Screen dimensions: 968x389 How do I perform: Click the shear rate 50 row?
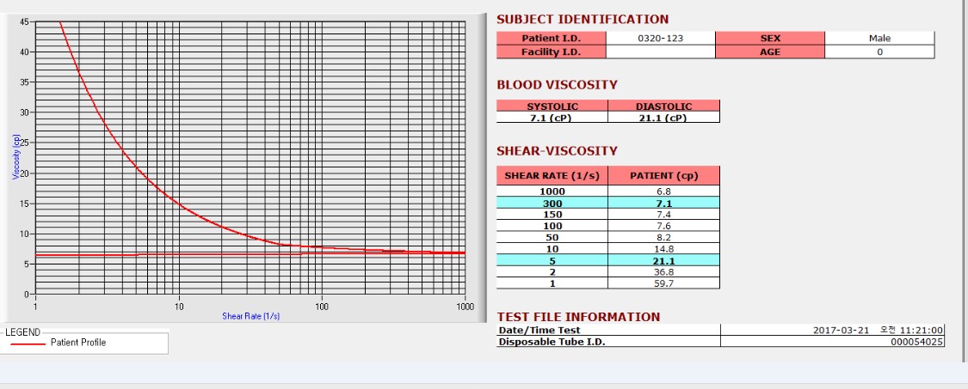click(608, 237)
